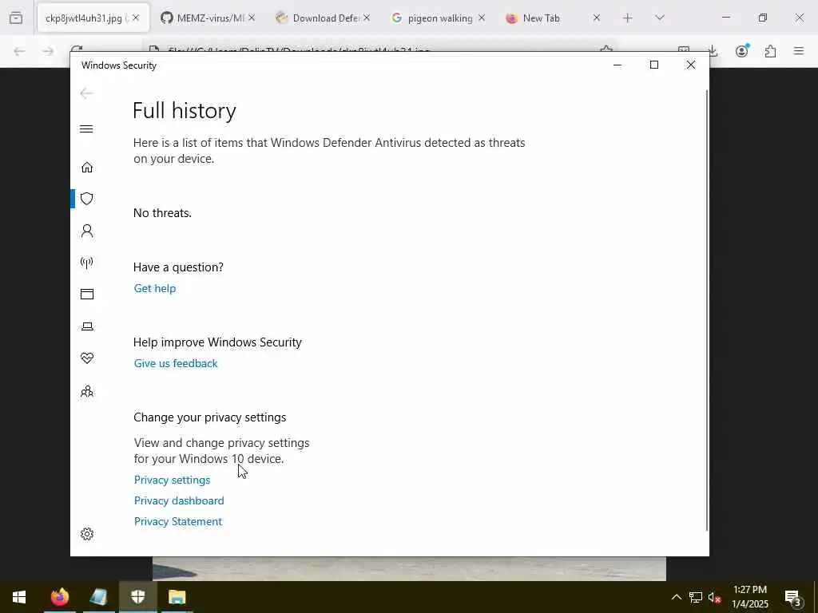The image size is (818, 613).
Task: Close the Windows Security window
Action: point(691,65)
